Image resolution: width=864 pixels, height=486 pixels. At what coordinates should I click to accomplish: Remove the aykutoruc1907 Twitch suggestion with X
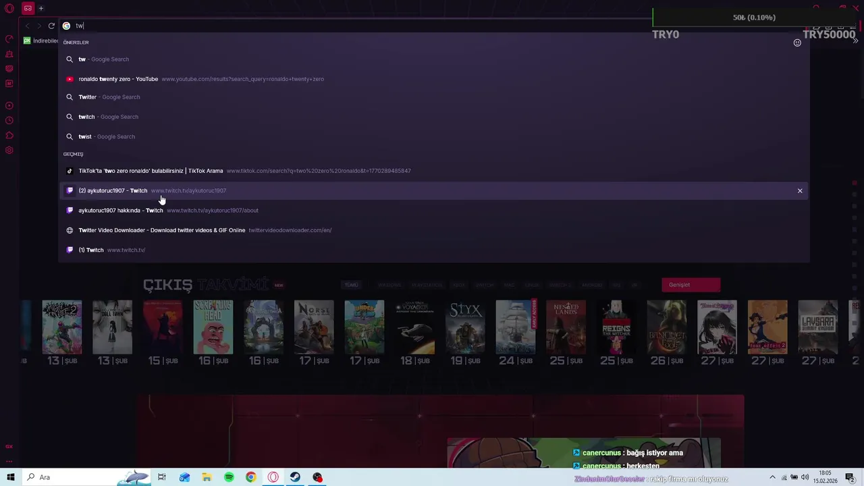tap(800, 191)
